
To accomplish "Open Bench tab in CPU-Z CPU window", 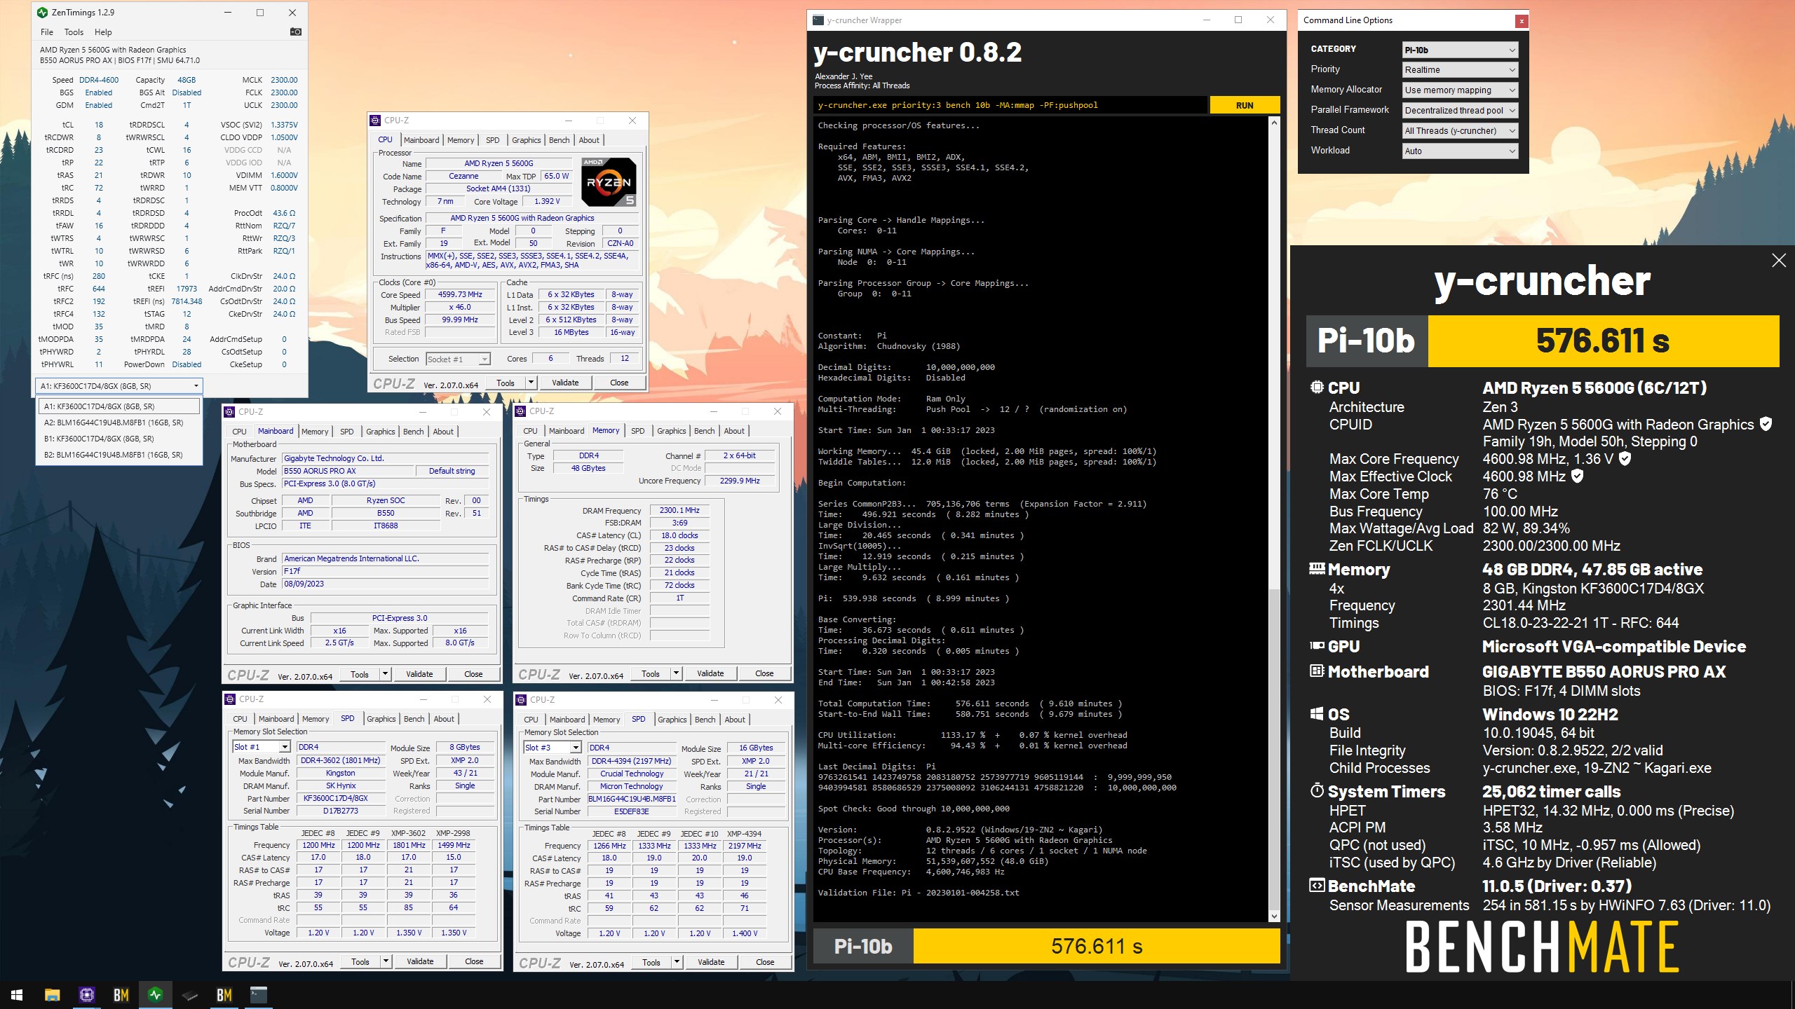I will point(559,140).
